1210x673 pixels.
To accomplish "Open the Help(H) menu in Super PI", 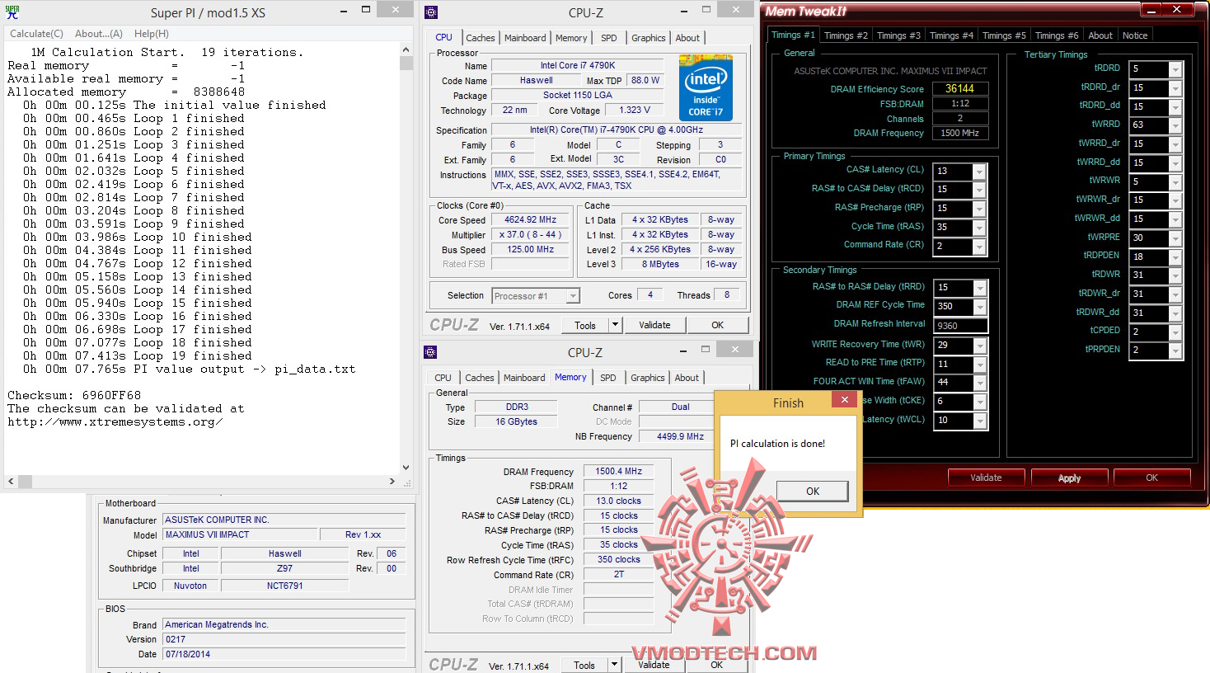I will tap(152, 34).
